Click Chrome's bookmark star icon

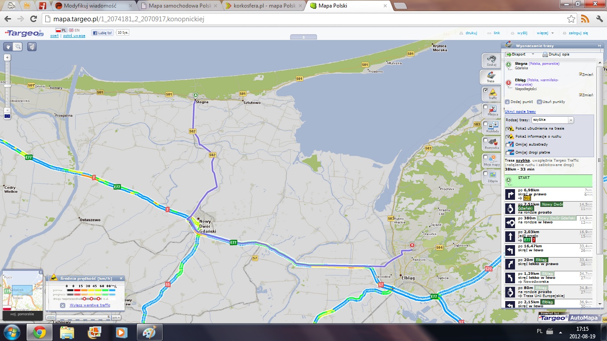click(571, 19)
